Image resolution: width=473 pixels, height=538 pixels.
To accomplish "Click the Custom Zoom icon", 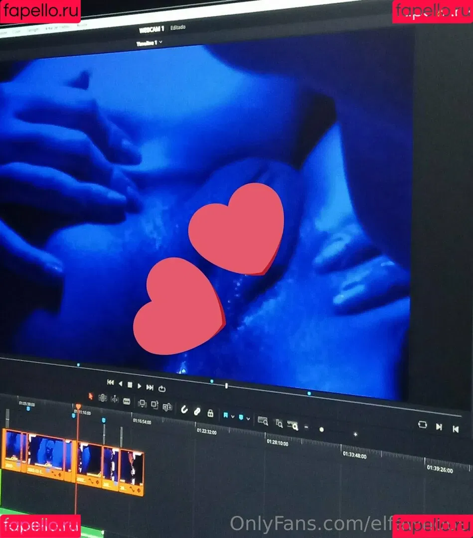I will coord(293,425).
